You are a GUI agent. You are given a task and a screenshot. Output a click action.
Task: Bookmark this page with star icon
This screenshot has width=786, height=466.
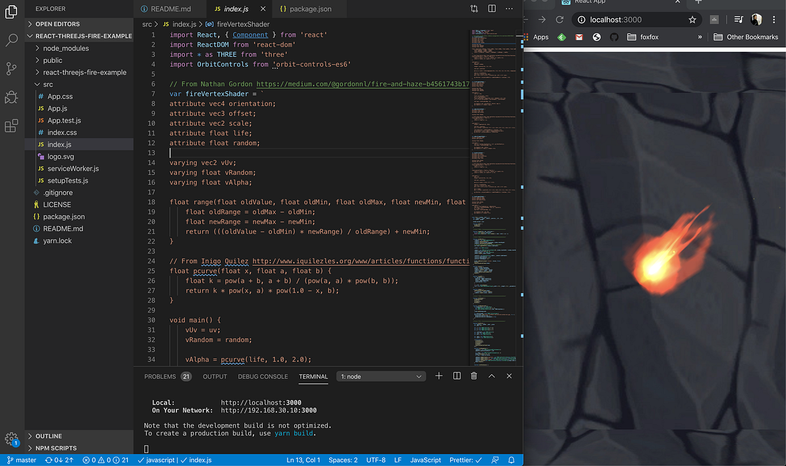point(692,20)
